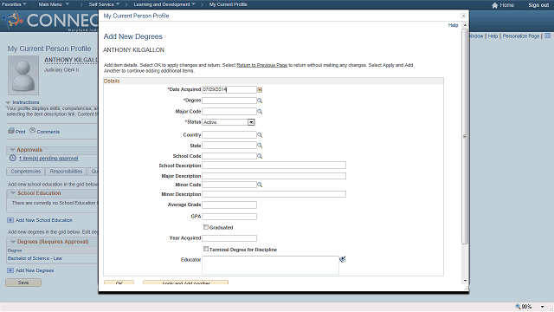The height and width of the screenshot is (312, 554).
Task: Click the dialog vertical scrollbar thumb
Action: pyautogui.click(x=465, y=136)
